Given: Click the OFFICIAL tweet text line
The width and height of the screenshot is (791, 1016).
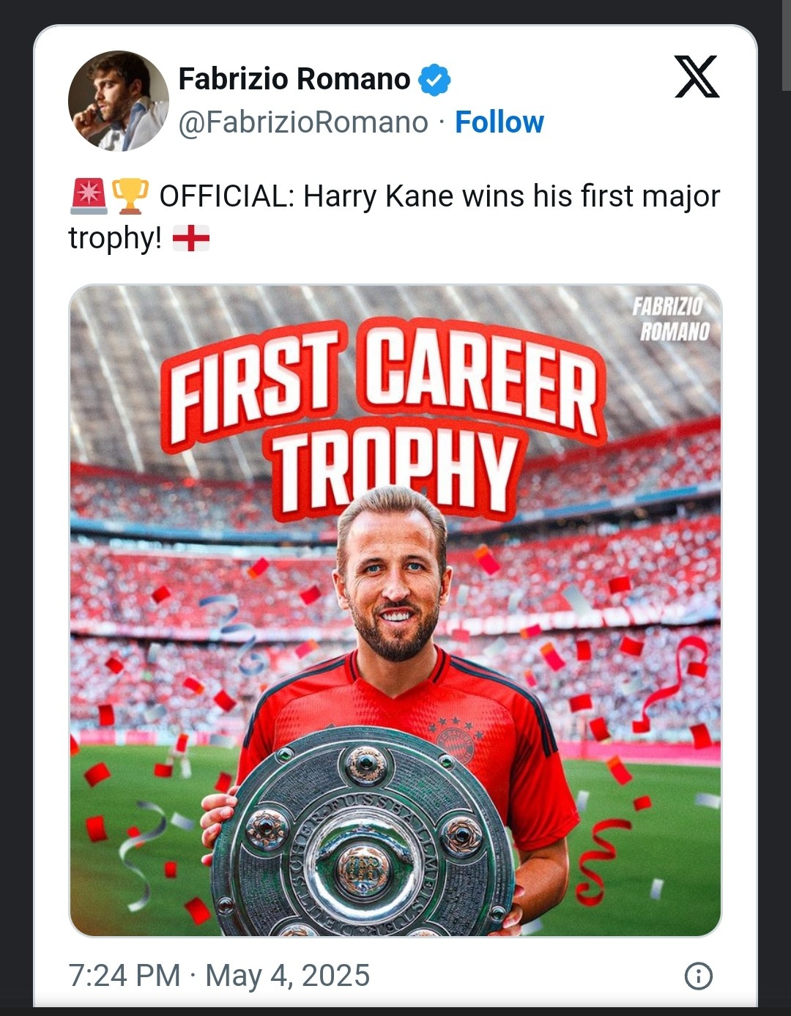Looking at the screenshot, I should click(x=439, y=196).
